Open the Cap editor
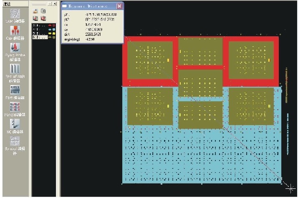 coord(15,33)
